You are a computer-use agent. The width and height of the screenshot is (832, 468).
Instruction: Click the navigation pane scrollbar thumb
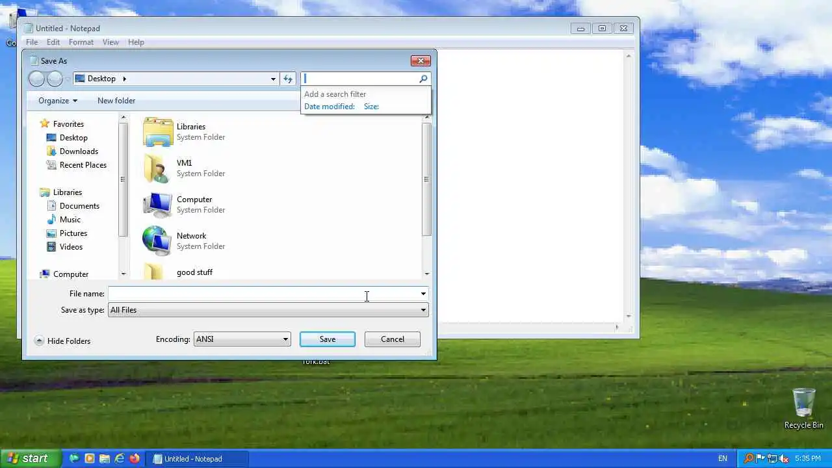coord(123,179)
